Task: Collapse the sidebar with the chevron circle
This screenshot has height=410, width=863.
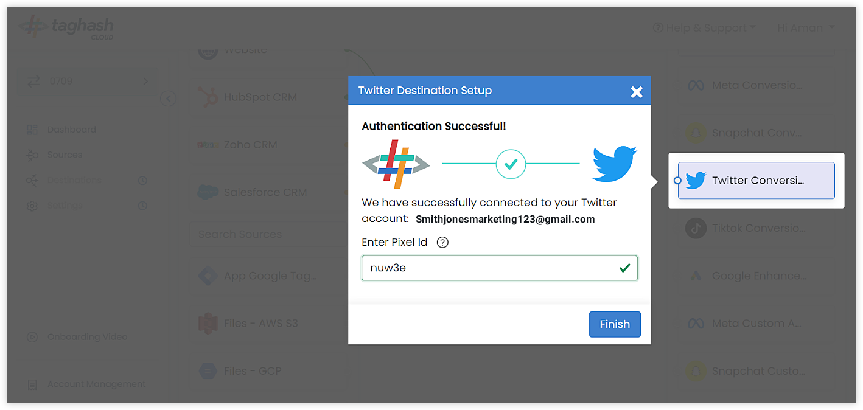Action: coord(169,99)
